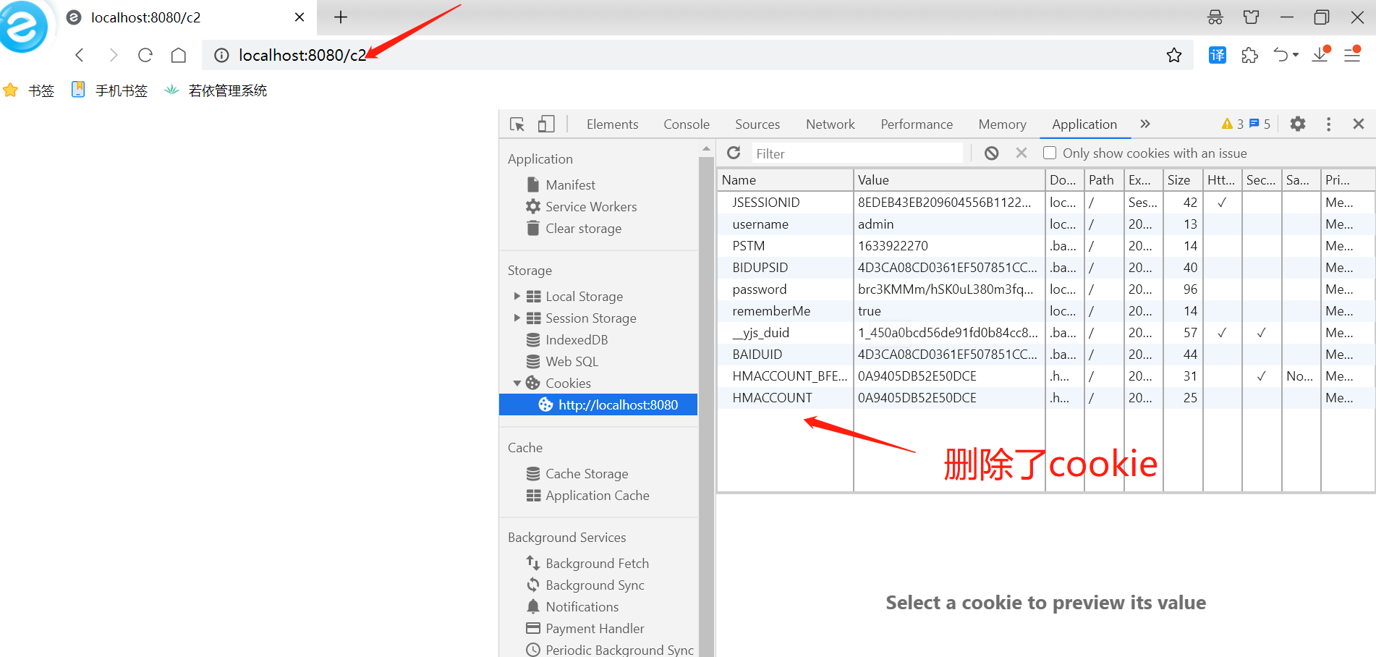Select the Application tab
The height and width of the screenshot is (657, 1376).
[1084, 124]
